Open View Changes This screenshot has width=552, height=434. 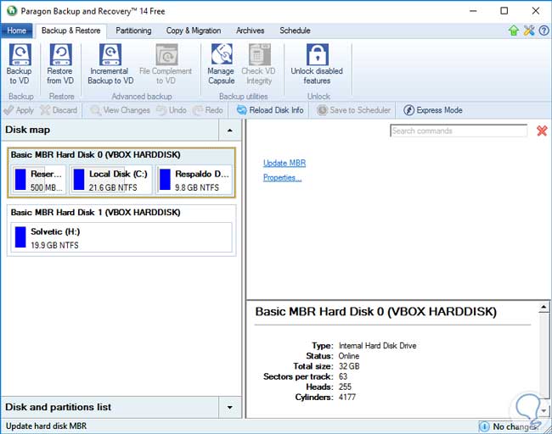click(x=120, y=110)
